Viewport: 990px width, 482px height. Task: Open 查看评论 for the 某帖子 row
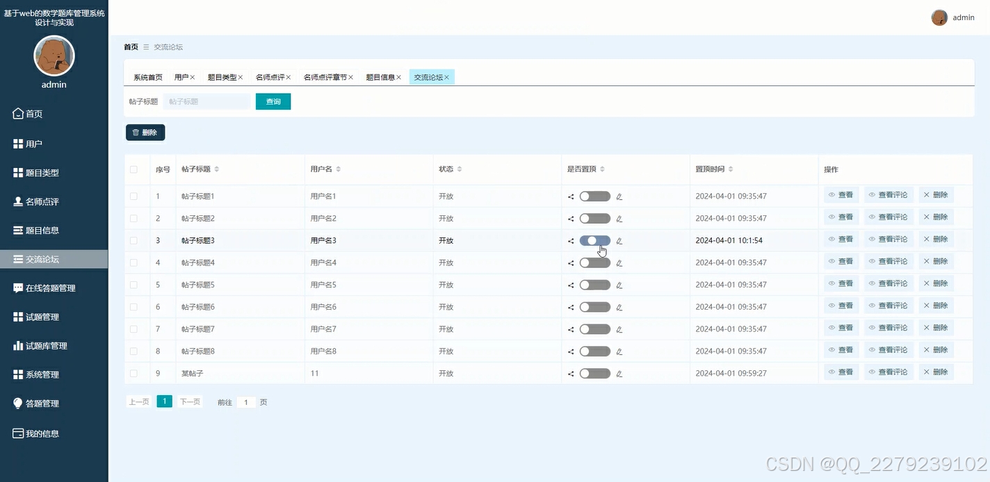(888, 372)
